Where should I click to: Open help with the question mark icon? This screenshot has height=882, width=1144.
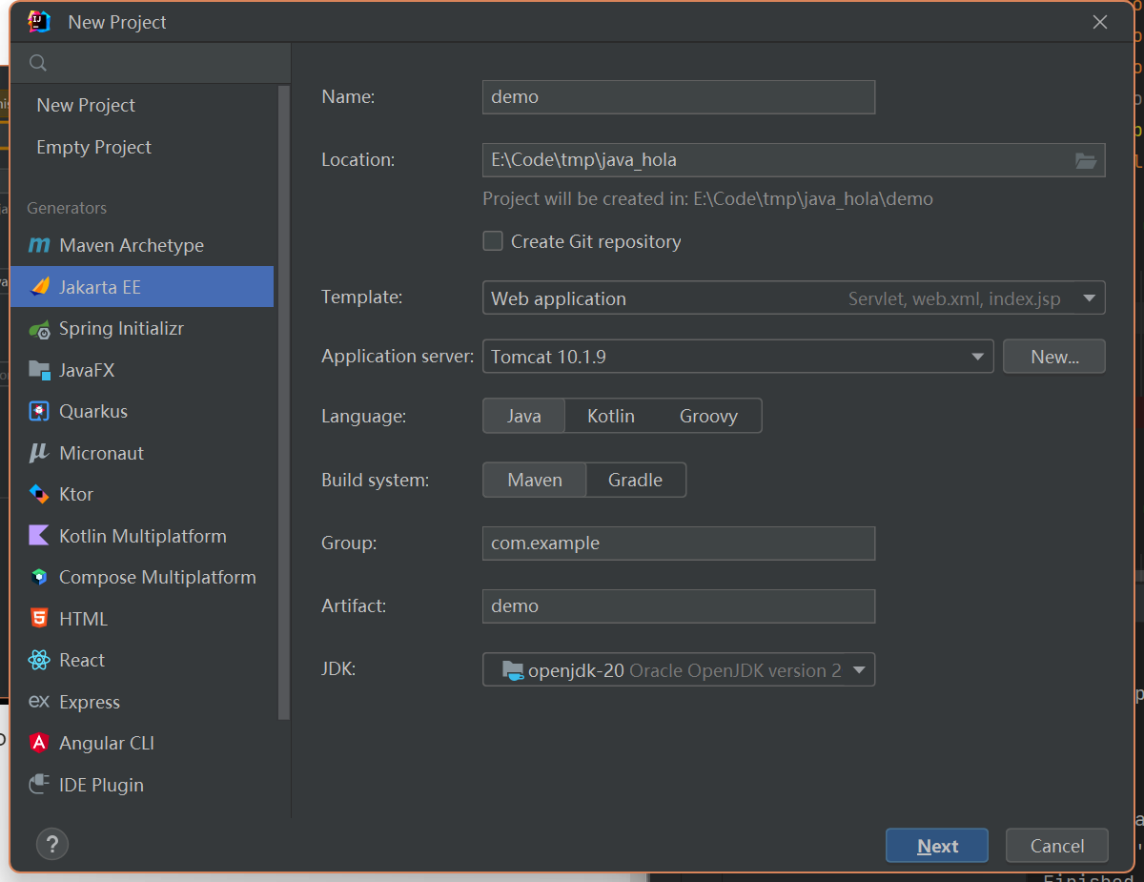click(x=51, y=844)
